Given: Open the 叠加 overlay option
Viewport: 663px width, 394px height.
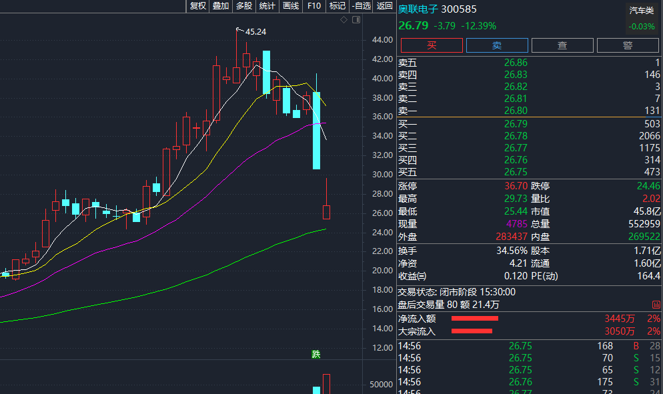Looking at the screenshot, I should click(x=221, y=6).
